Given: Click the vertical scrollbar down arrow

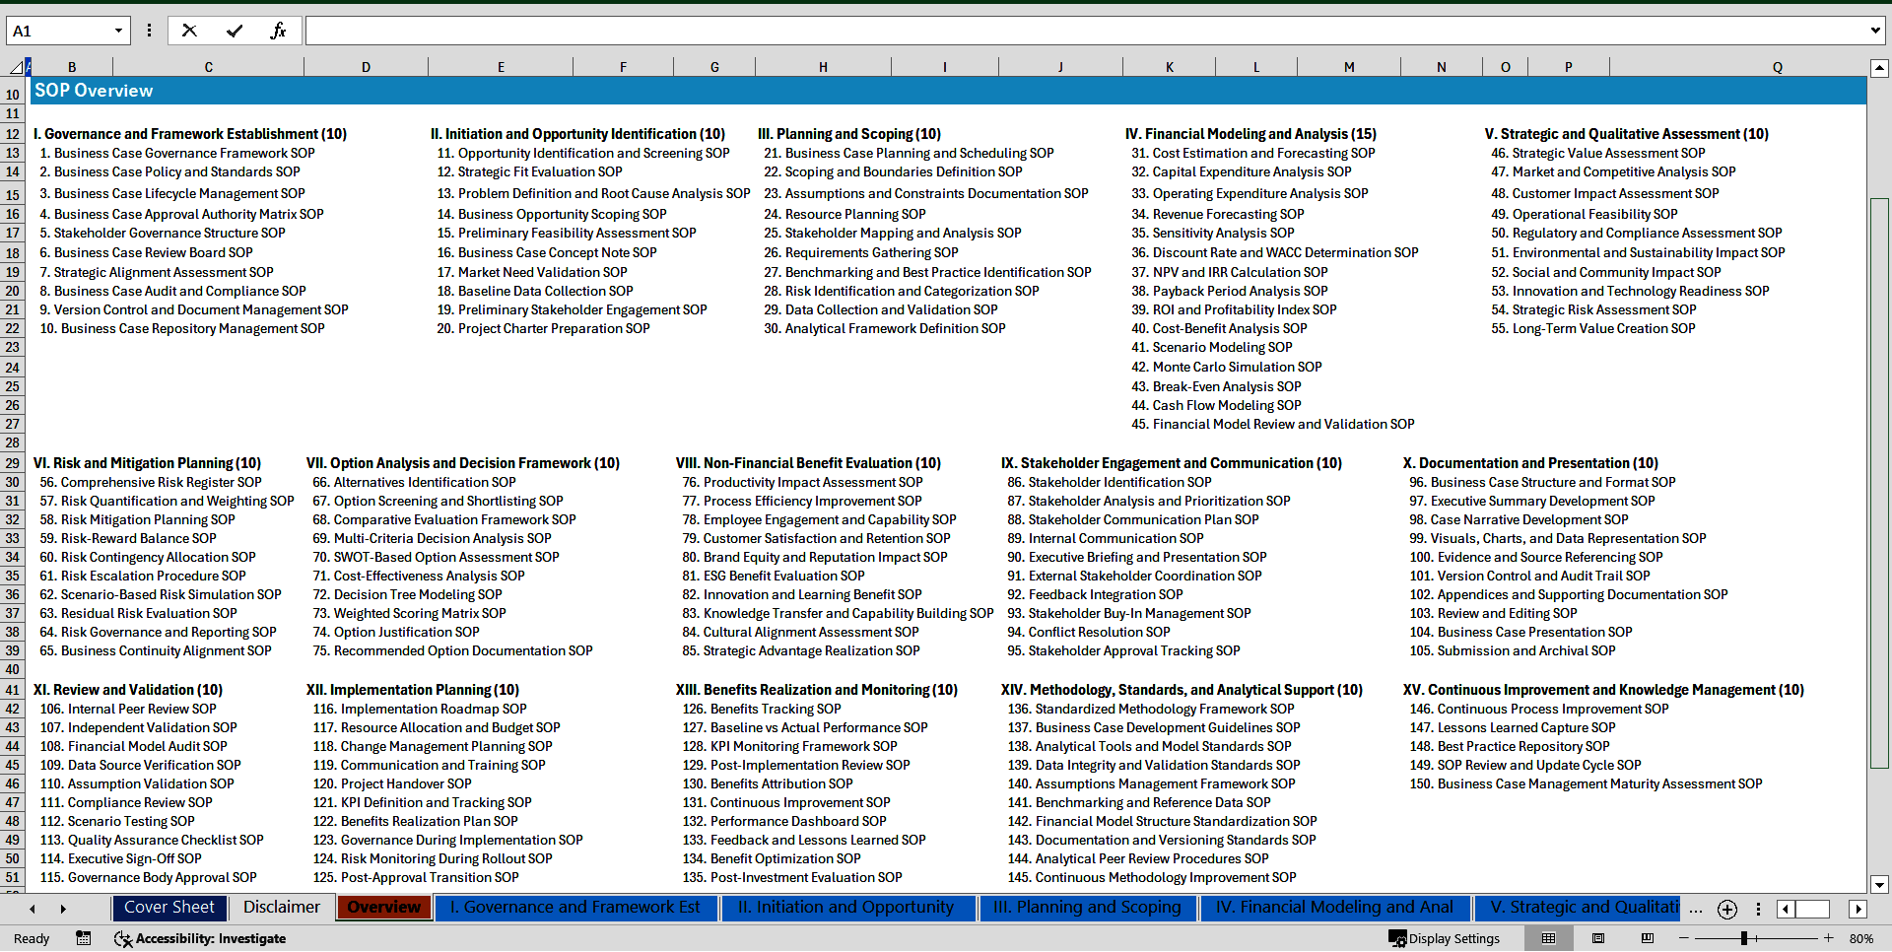Looking at the screenshot, I should (1879, 884).
